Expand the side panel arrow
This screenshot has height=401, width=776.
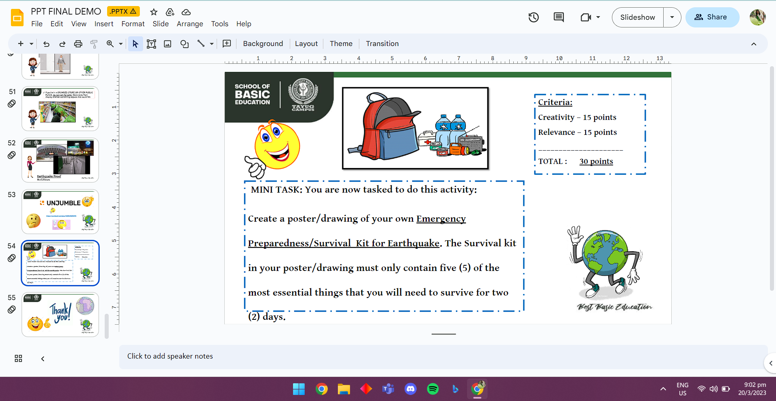click(770, 363)
